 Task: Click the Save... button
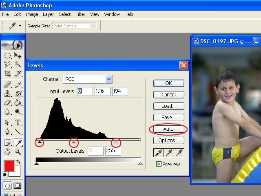168,118
